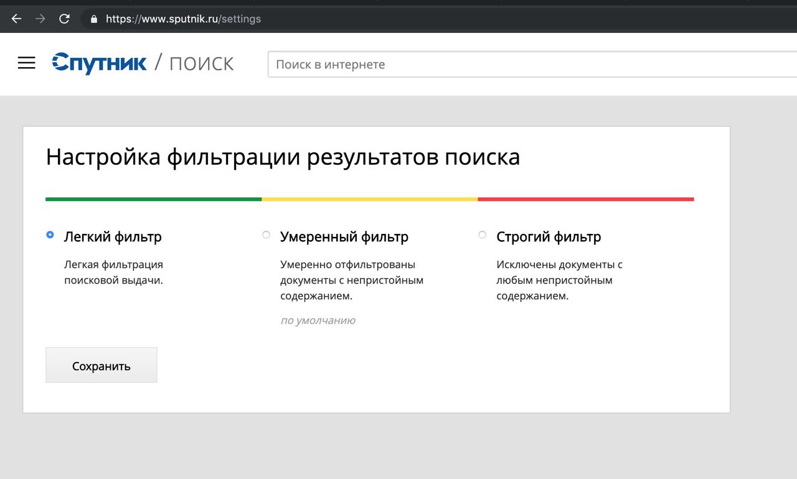Click the yellow segment of filter bar
Screen dimensions: 797x479
370,199
